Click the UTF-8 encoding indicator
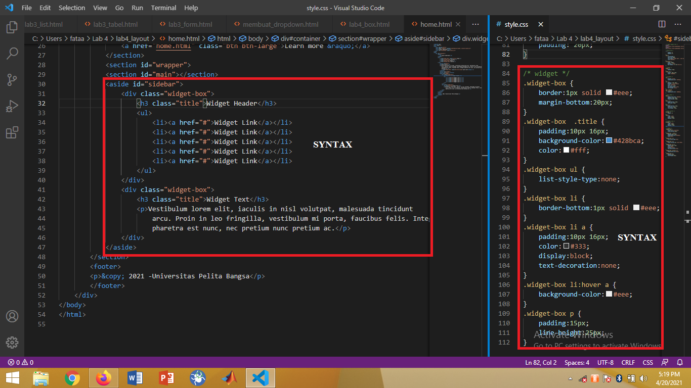 [605, 362]
